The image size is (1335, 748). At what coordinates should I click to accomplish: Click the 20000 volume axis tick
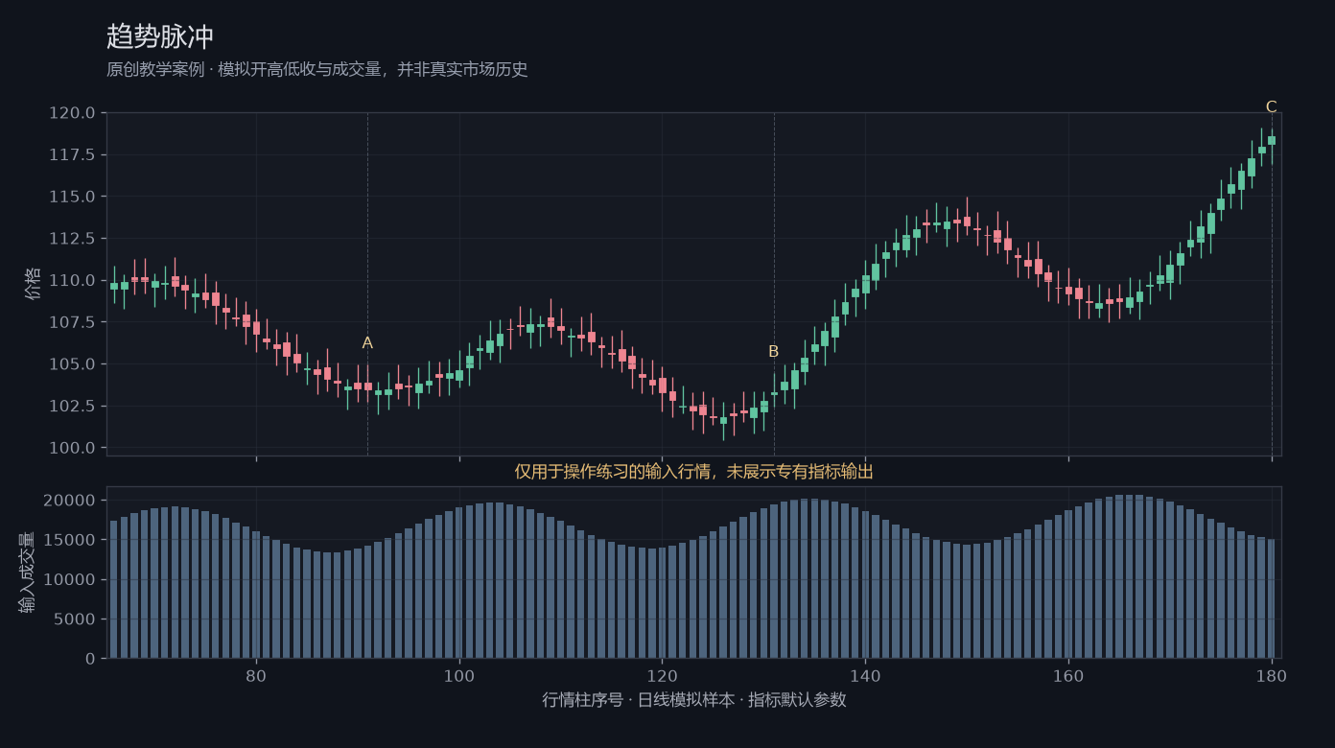pyautogui.click(x=70, y=501)
